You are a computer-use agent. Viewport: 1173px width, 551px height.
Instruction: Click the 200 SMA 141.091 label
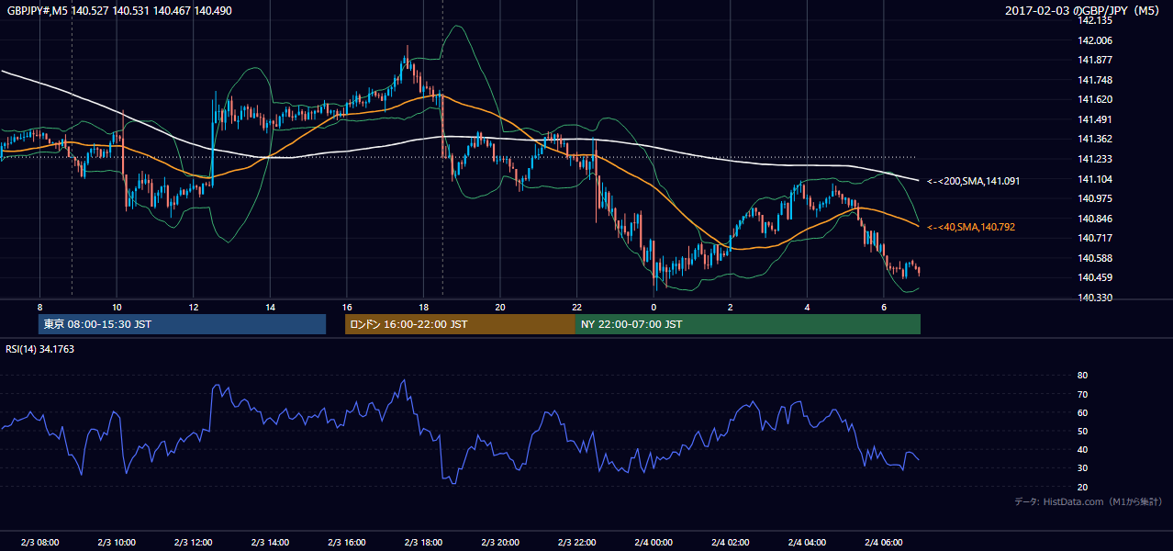pos(973,182)
